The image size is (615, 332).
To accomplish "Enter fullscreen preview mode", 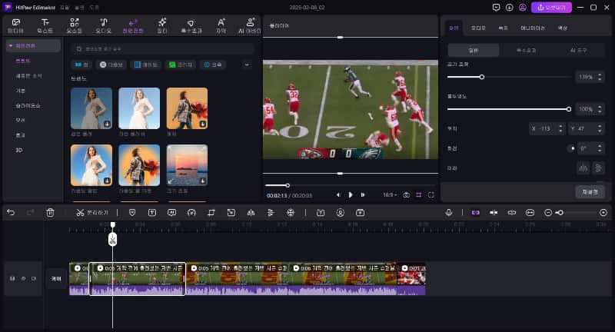I will (430, 195).
